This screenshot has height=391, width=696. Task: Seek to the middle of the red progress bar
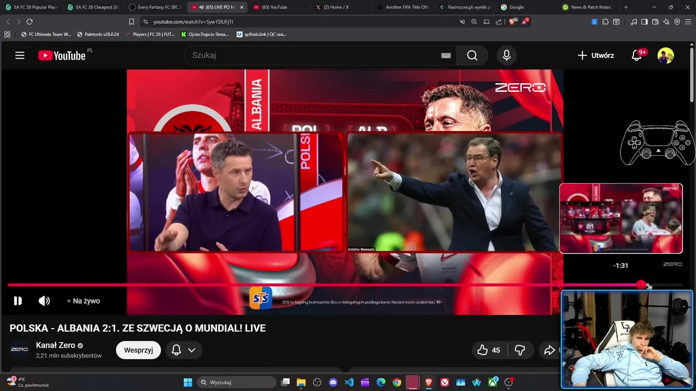[x=325, y=285]
